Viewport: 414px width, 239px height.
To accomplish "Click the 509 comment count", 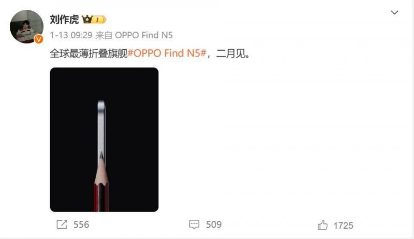I will pos(214,225).
